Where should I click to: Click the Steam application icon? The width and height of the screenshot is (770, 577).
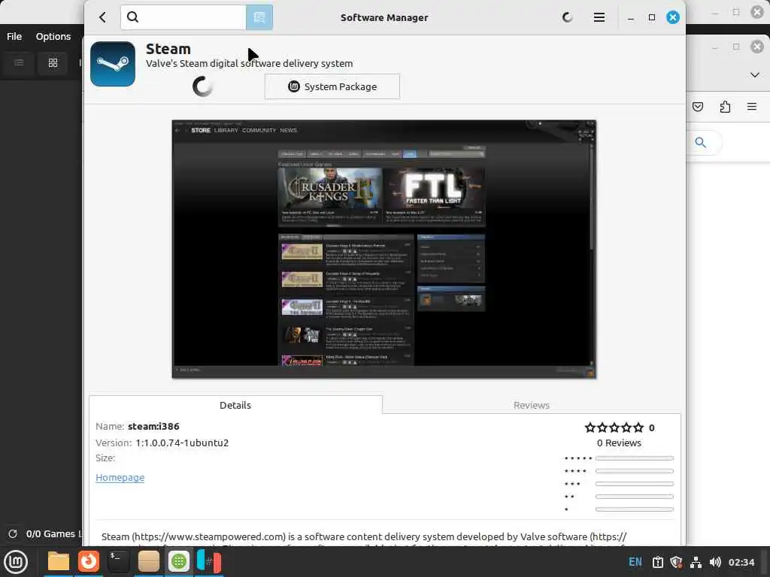[x=113, y=64]
